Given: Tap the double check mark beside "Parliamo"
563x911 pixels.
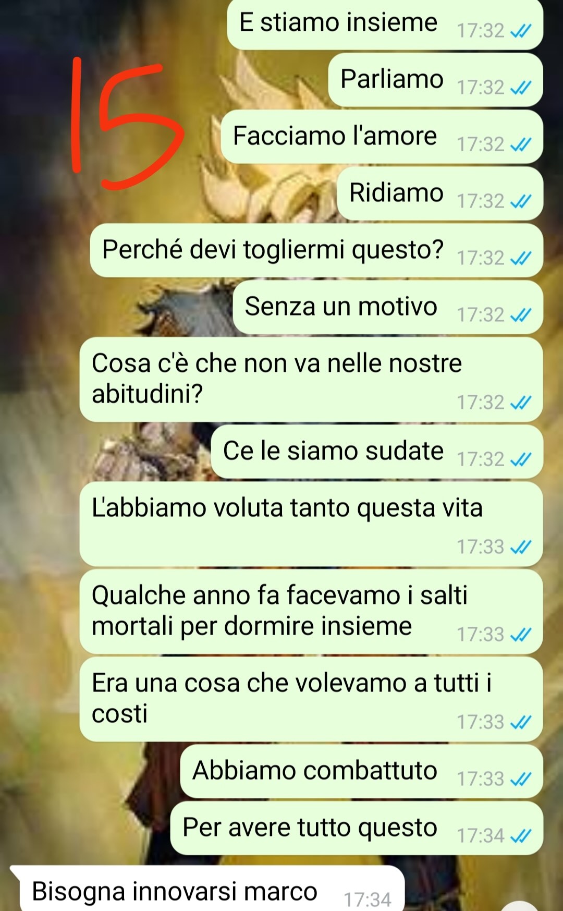Looking at the screenshot, I should (520, 88).
